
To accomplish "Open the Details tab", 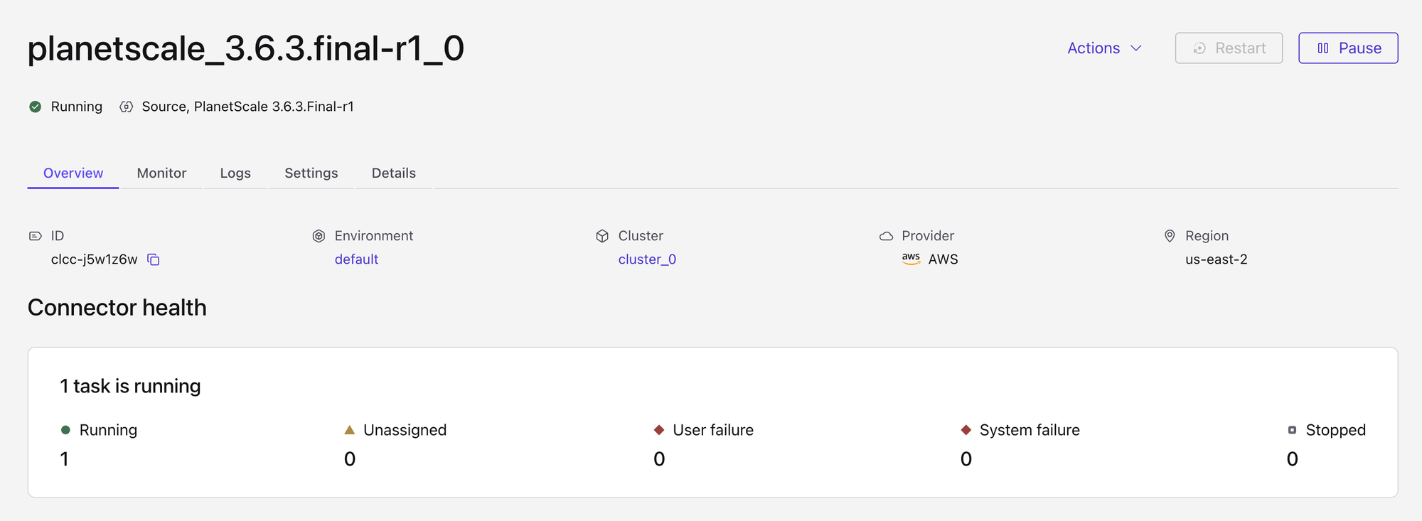I will (394, 173).
